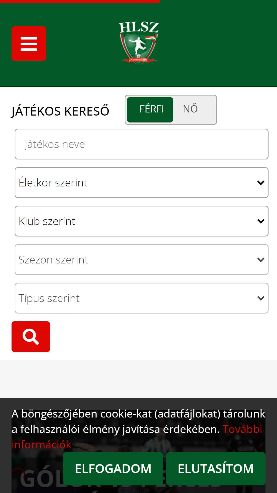Accept cookies with the ELFOGADOM button
Image resolution: width=277 pixels, height=493 pixels.
[113, 469]
